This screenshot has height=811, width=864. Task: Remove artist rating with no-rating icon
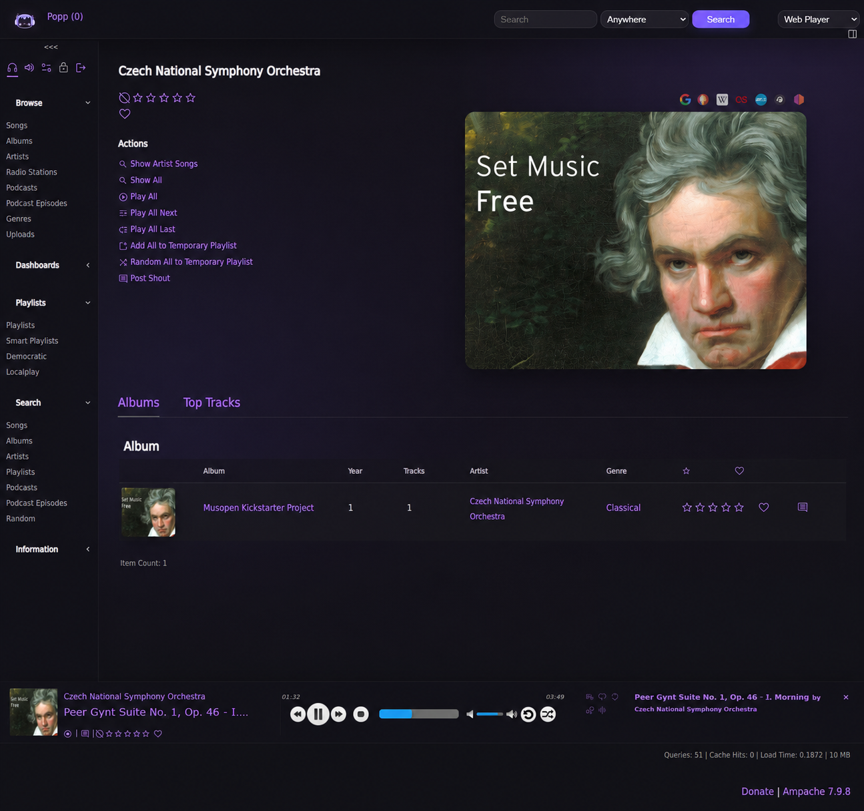click(124, 97)
